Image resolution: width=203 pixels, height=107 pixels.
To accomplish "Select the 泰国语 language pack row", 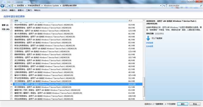I will pos(76,64).
